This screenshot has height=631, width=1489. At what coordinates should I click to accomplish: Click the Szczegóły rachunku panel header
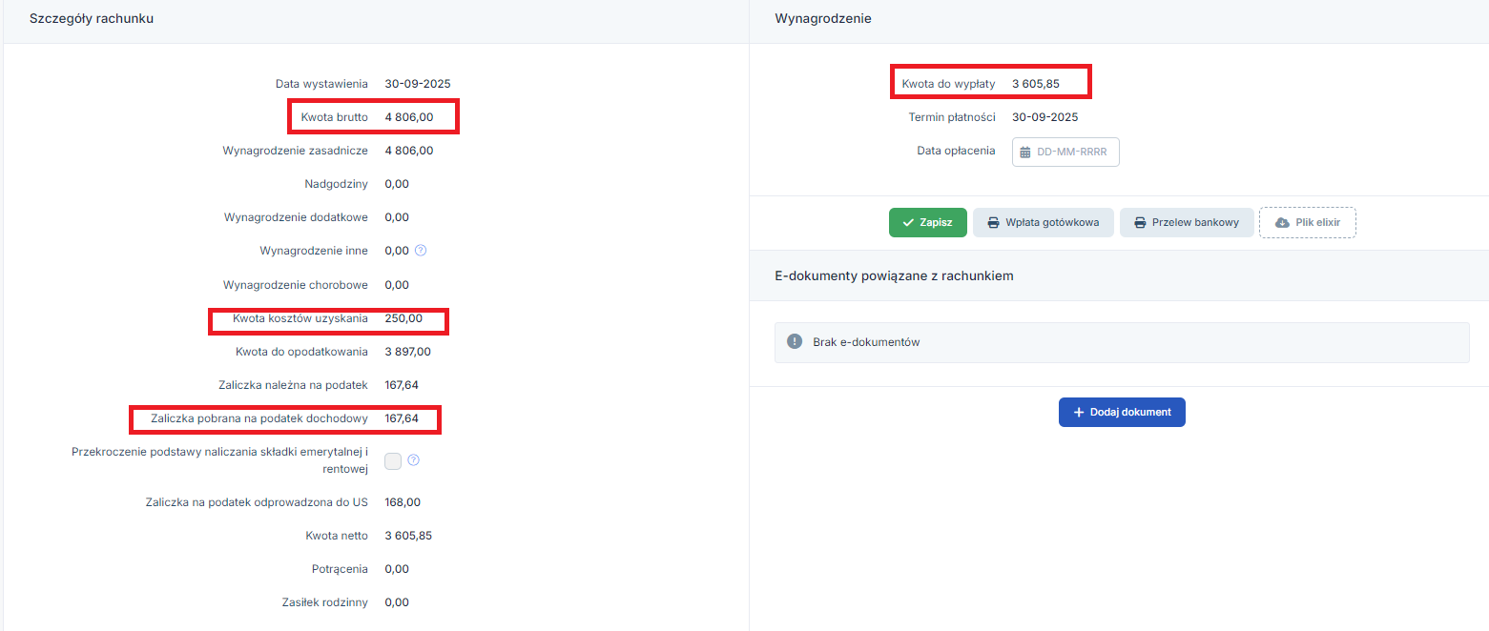[x=92, y=19]
